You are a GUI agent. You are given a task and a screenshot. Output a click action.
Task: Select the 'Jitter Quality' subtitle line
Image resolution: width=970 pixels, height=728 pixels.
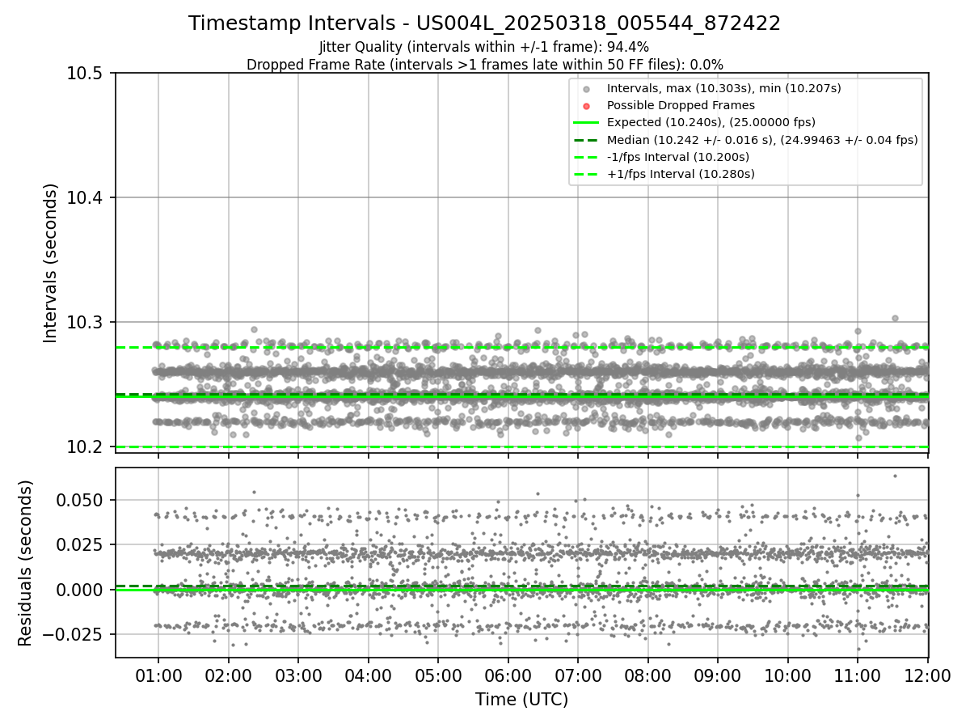[484, 48]
